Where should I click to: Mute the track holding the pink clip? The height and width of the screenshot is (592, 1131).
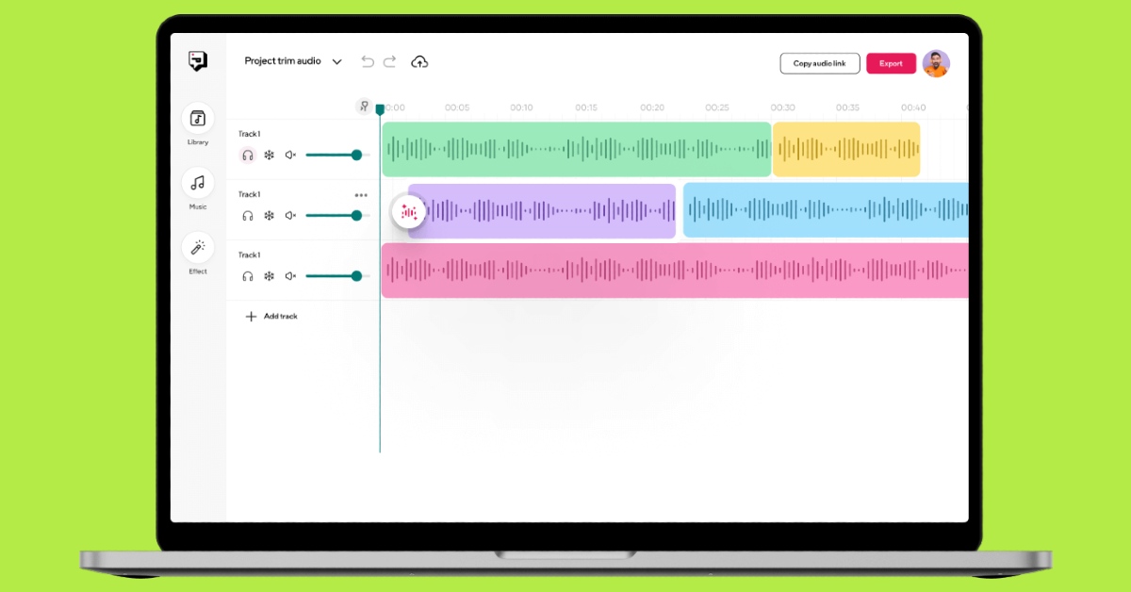coord(290,276)
